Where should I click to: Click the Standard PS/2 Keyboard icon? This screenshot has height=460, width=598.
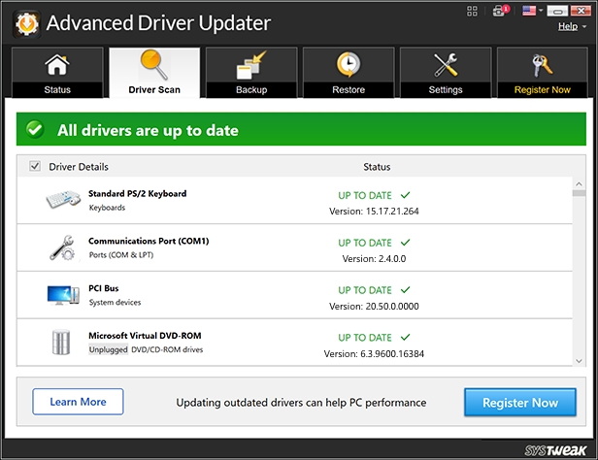(63, 199)
